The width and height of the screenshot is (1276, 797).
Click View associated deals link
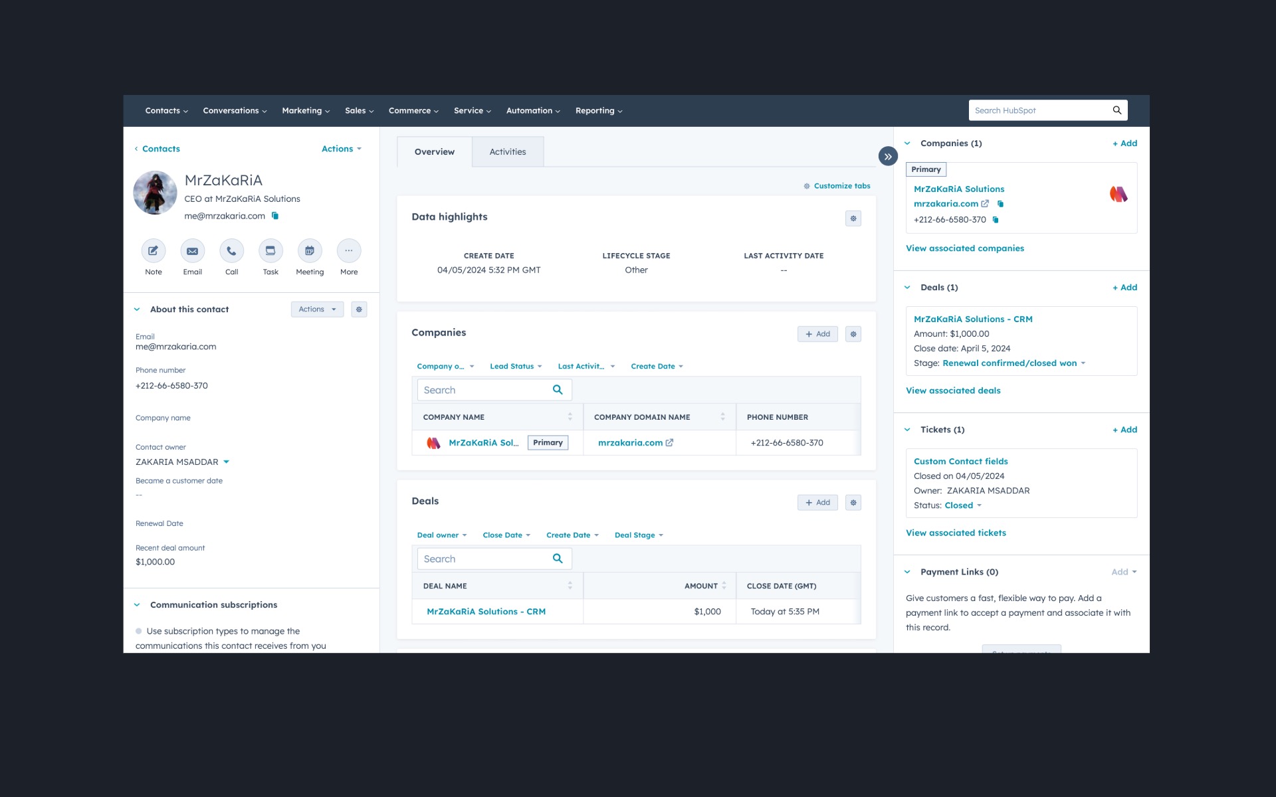[x=952, y=391]
